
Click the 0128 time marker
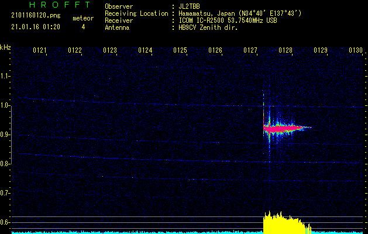pos(286,50)
